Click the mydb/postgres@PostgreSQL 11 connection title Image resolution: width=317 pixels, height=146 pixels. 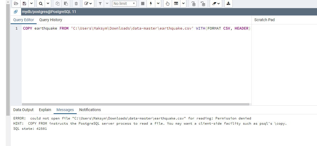(x=49, y=12)
